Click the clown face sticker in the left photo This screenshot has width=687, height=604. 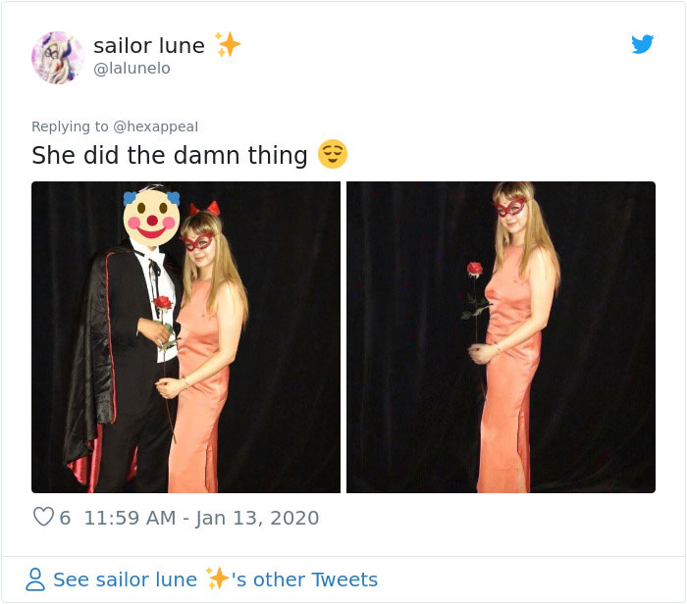pyautogui.click(x=150, y=216)
